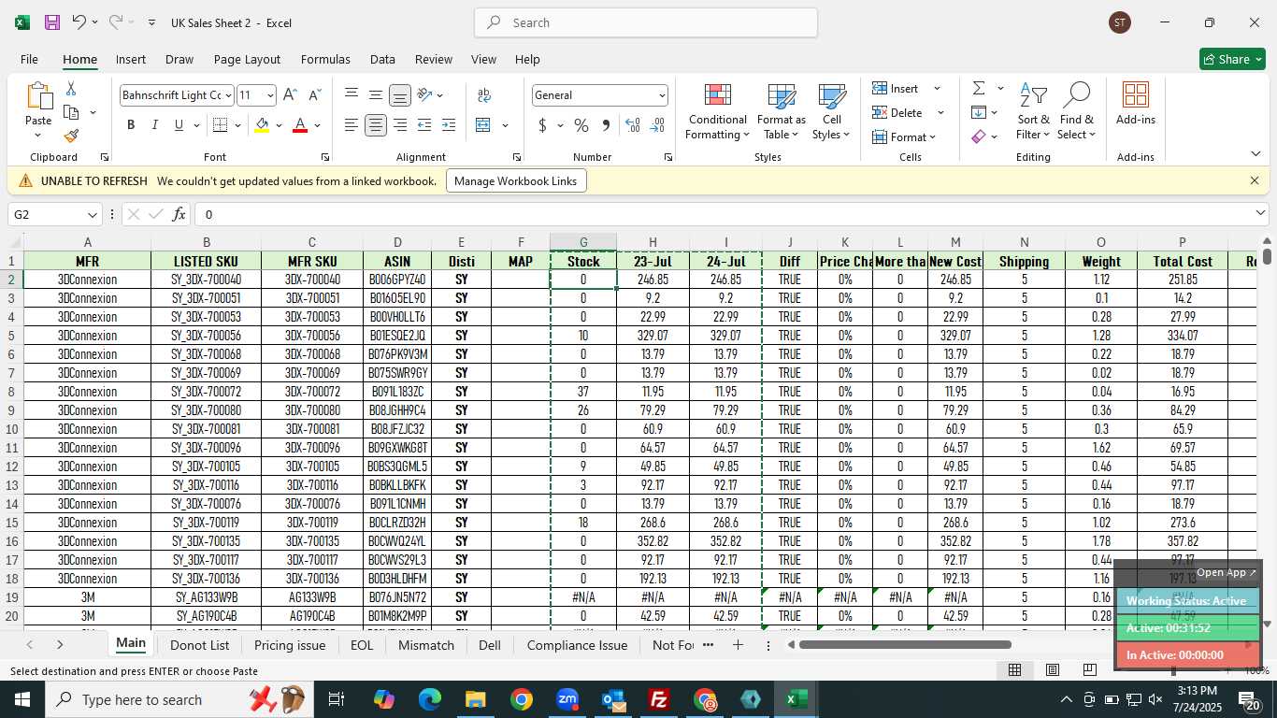Add a new sheet with plus button
1277x718 pixels.
[738, 645]
